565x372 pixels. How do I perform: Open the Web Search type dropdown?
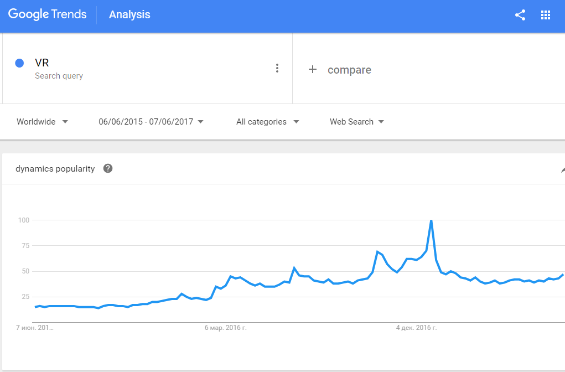[357, 122]
